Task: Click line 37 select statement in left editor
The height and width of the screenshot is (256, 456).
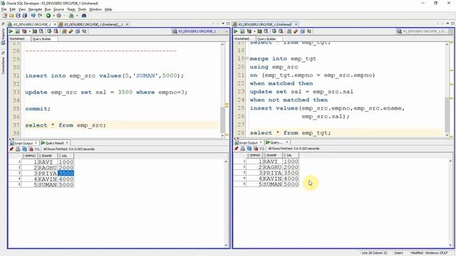Action: pos(66,125)
